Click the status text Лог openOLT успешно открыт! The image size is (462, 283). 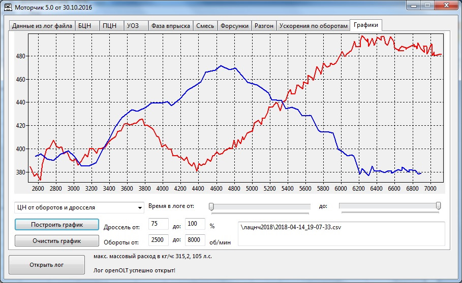(134, 270)
